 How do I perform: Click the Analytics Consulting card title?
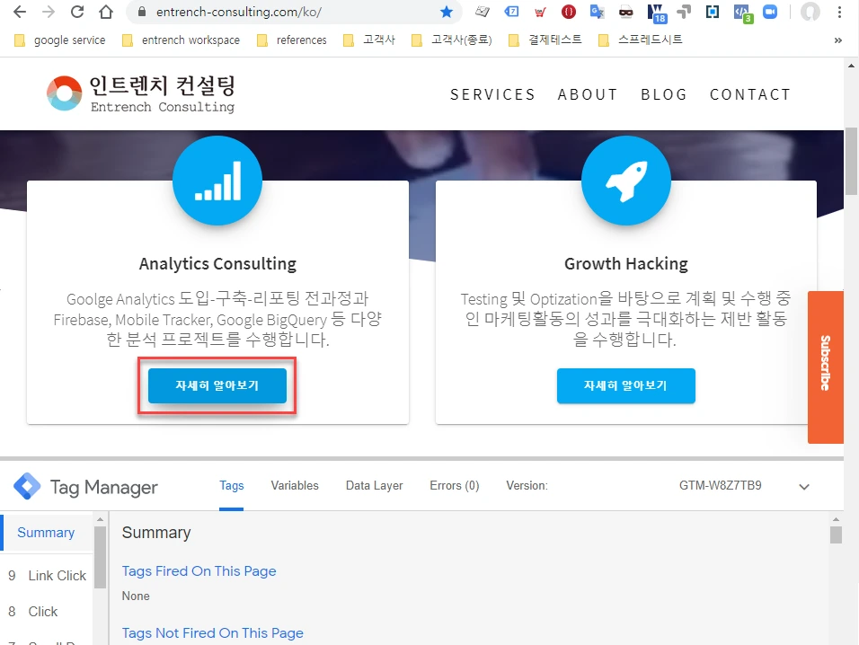pyautogui.click(x=217, y=264)
